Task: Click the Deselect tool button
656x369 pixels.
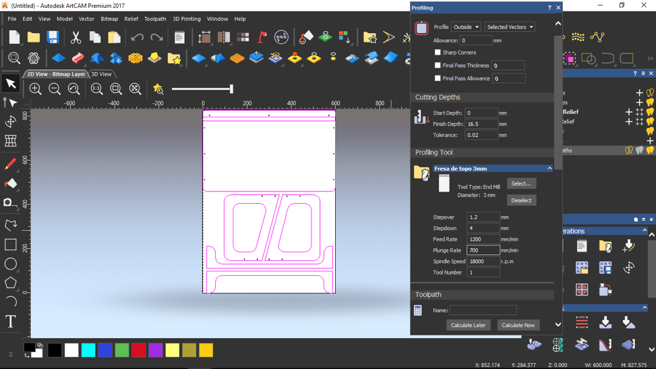Action: click(521, 200)
